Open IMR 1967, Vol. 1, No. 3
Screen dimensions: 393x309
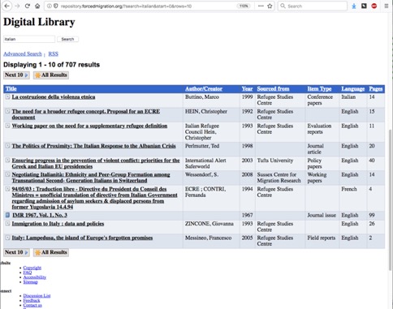coord(40,215)
